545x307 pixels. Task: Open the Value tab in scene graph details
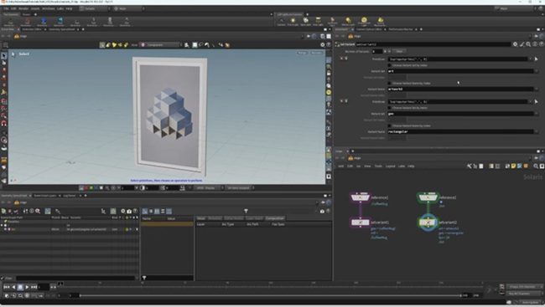pos(201,218)
